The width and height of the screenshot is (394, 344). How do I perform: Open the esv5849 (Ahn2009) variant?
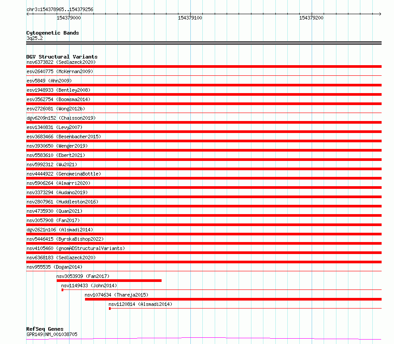pos(49,81)
